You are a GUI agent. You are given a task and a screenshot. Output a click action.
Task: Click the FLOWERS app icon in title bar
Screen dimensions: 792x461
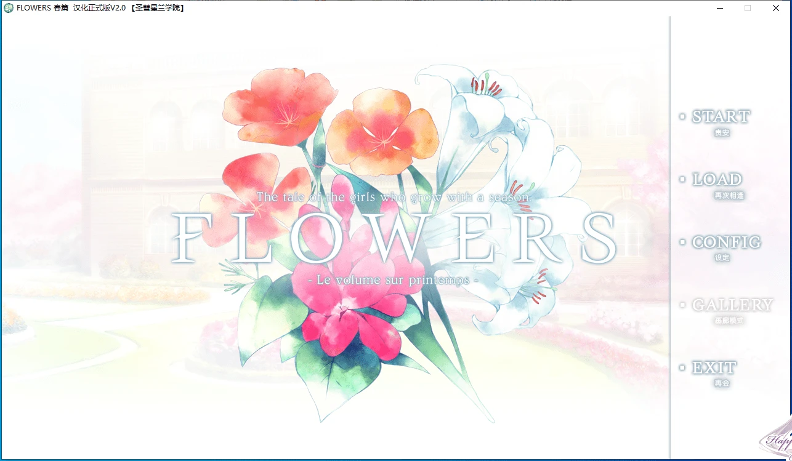[9, 8]
